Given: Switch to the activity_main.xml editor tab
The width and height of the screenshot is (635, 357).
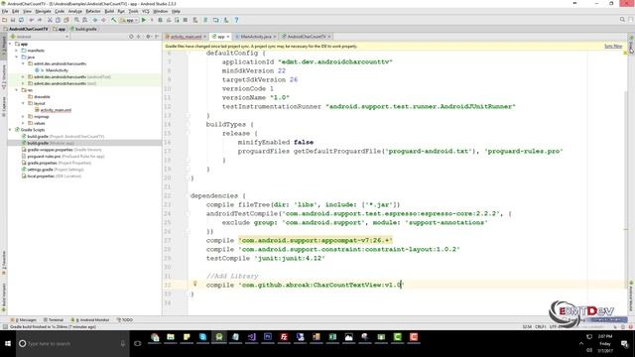Looking at the screenshot, I should tap(186, 37).
